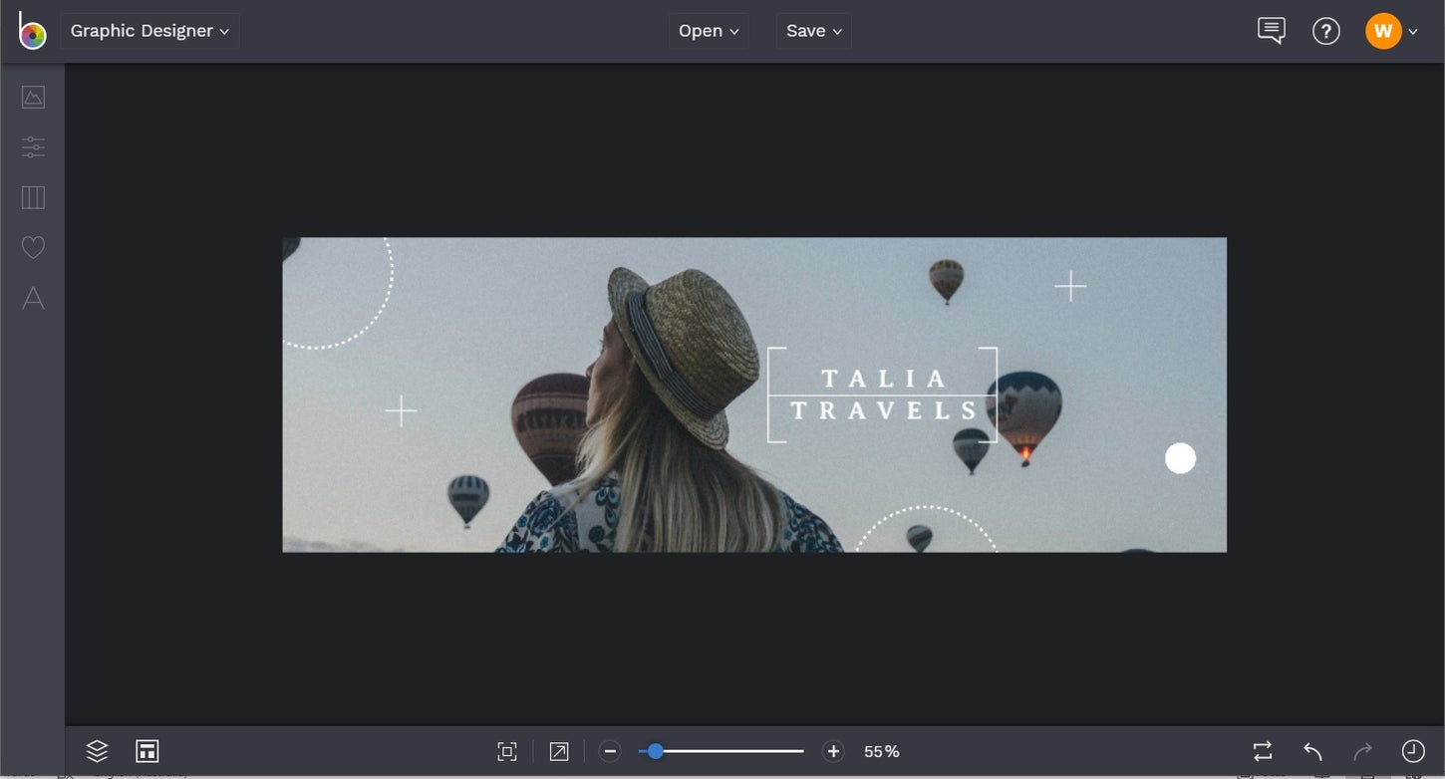1445x779 pixels.
Task: Open the Save dropdown menu
Action: [x=813, y=30]
